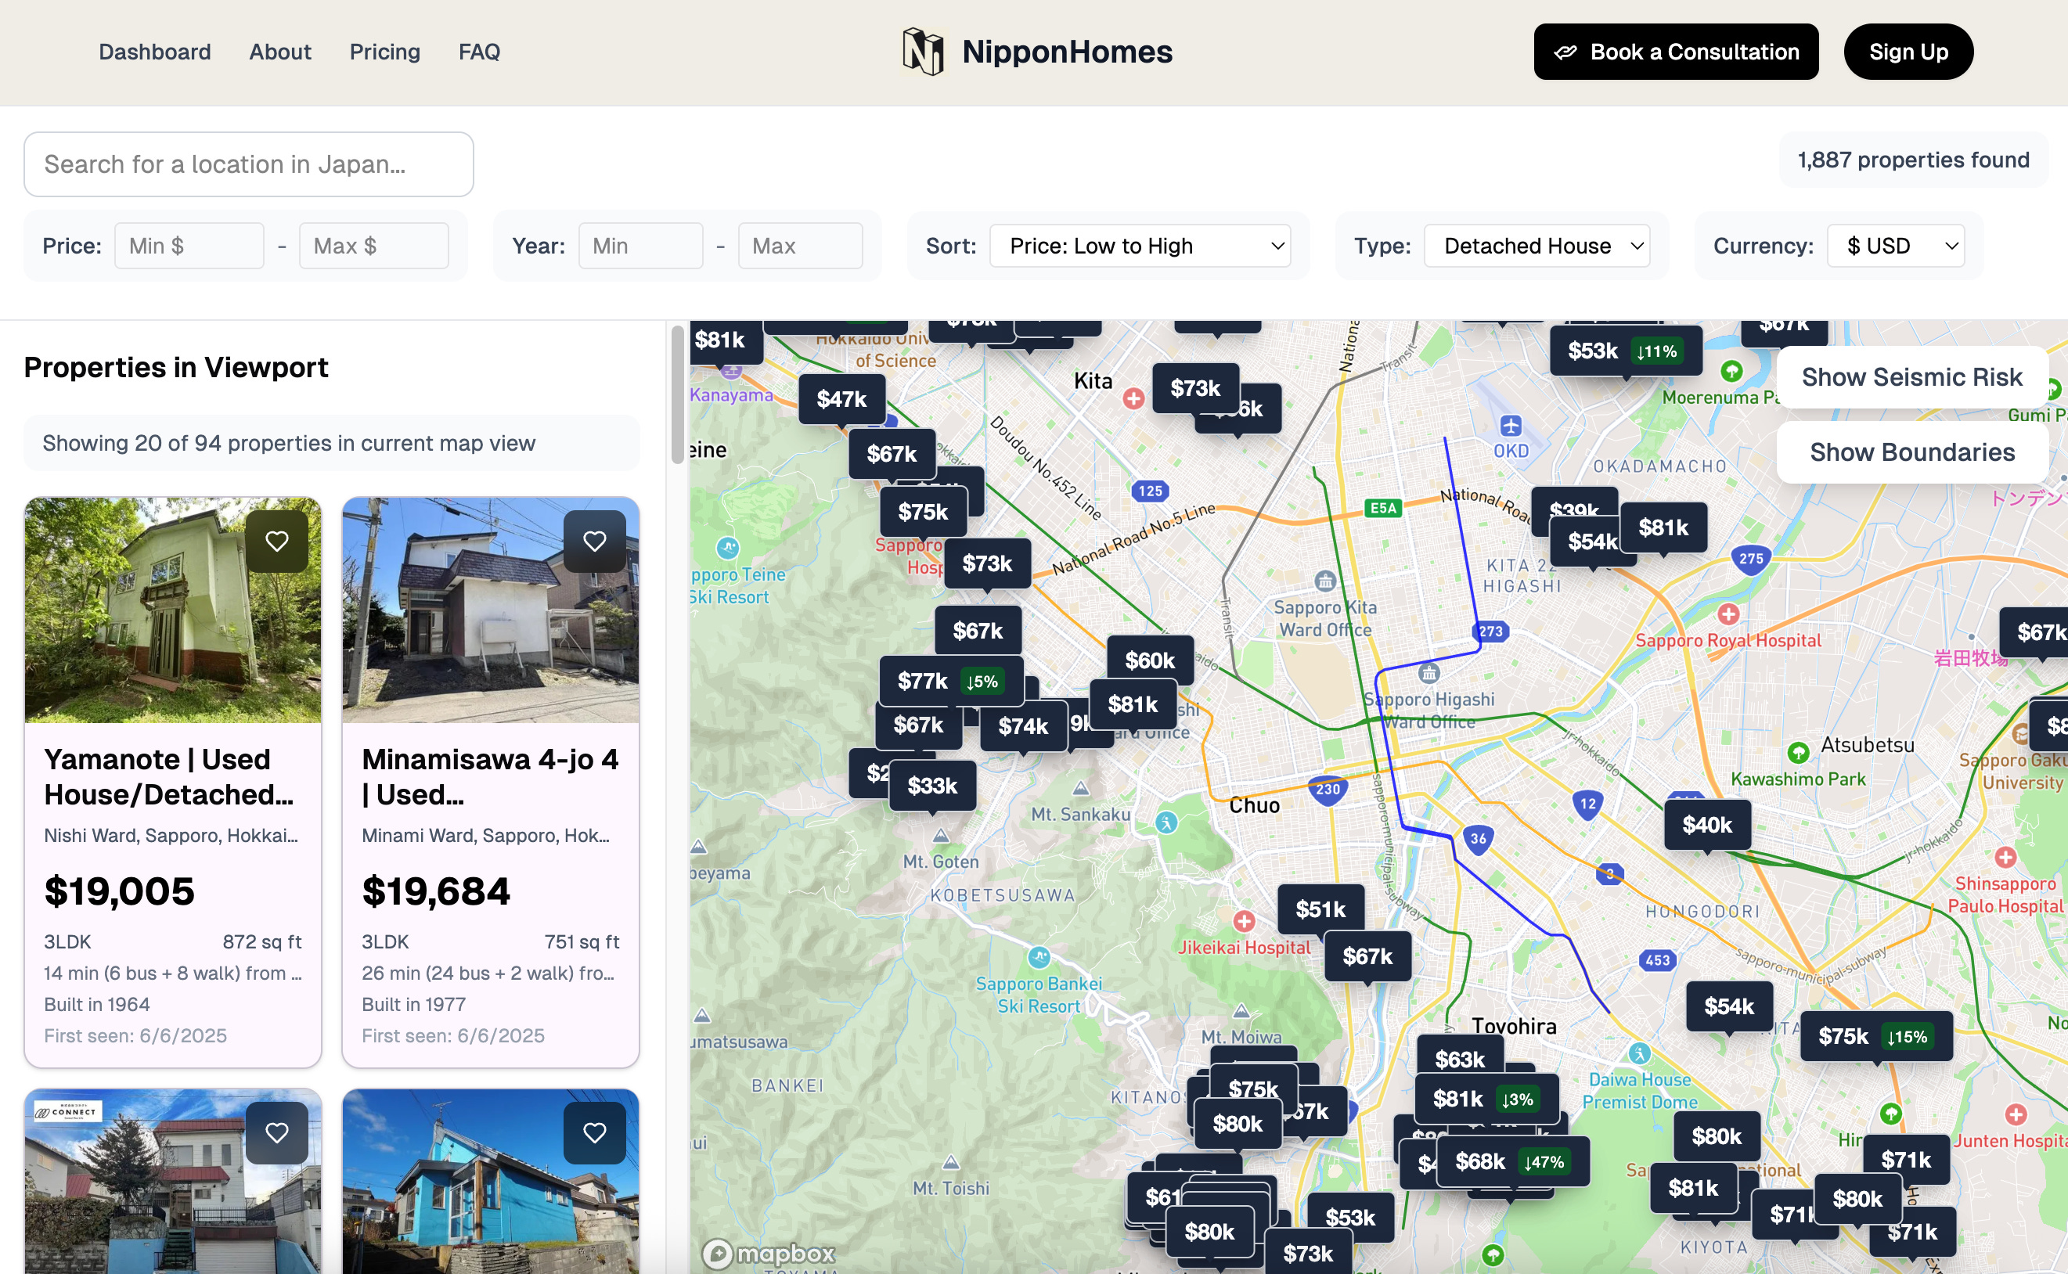This screenshot has width=2068, height=1274.
Task: Open the Currency selector set to USD
Action: point(1896,245)
